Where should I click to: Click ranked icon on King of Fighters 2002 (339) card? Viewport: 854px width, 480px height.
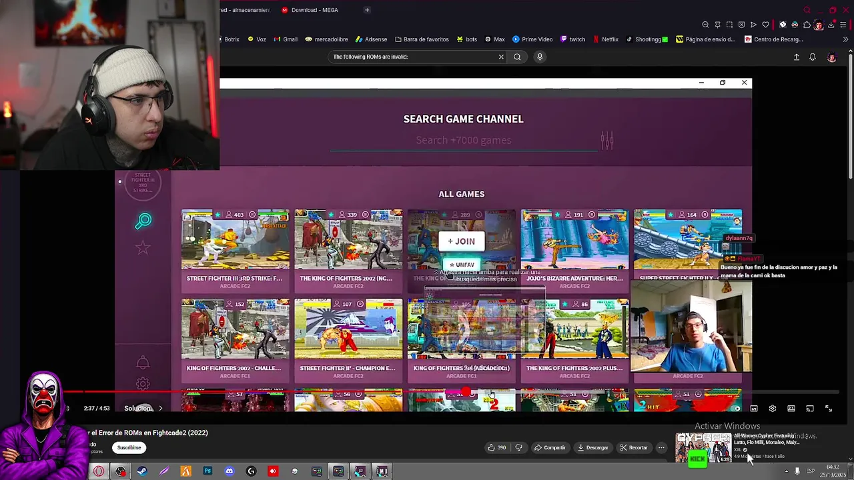[365, 215]
